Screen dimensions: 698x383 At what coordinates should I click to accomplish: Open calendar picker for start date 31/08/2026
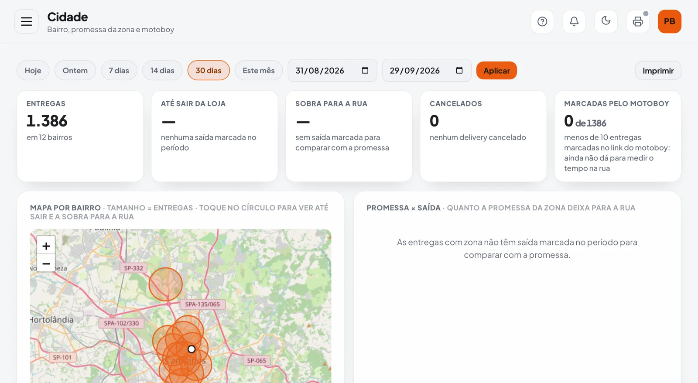pyautogui.click(x=365, y=70)
